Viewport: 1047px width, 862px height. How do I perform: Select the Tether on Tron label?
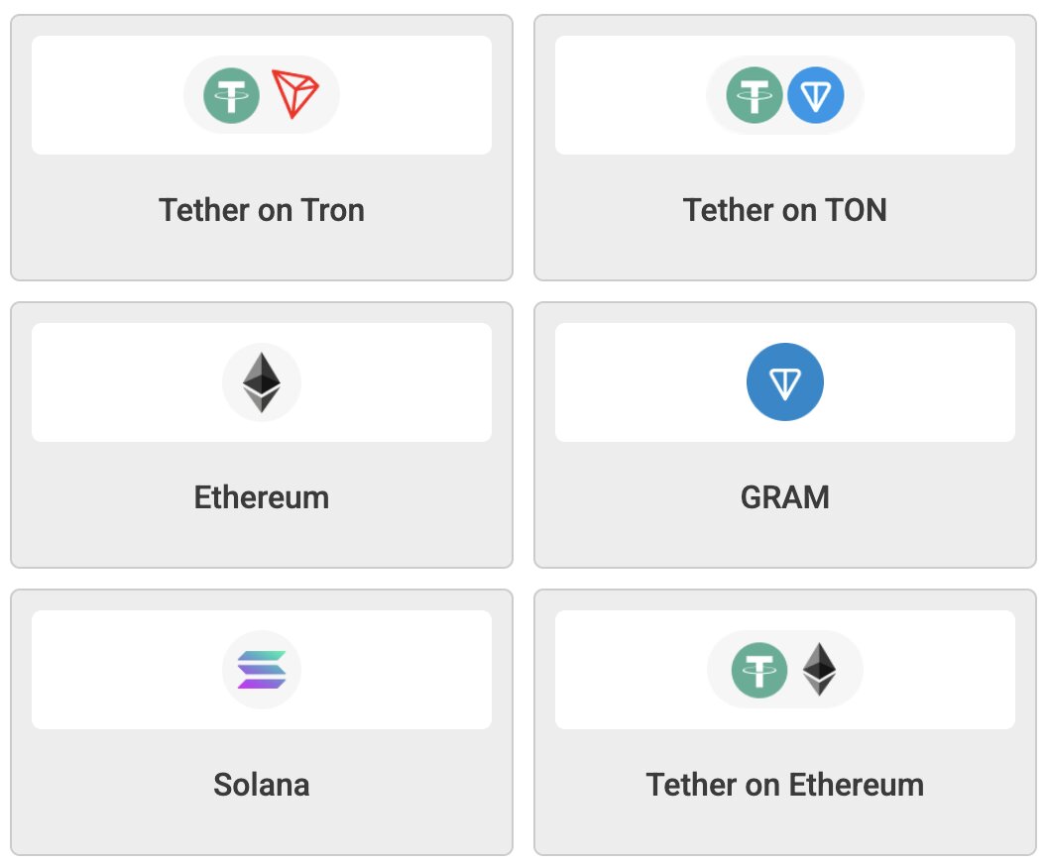pos(262,210)
